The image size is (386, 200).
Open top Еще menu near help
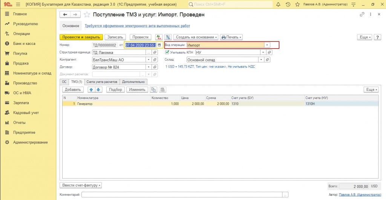(x=365, y=37)
